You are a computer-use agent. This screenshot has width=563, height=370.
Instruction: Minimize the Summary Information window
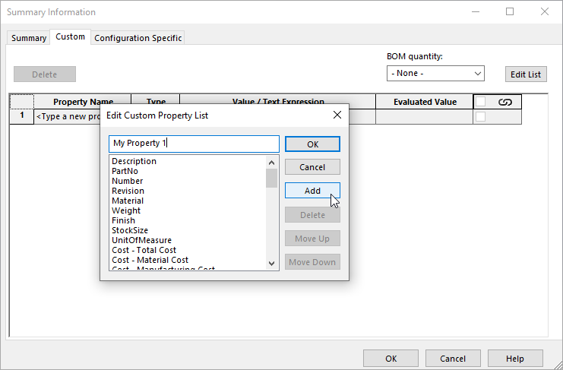pos(476,11)
